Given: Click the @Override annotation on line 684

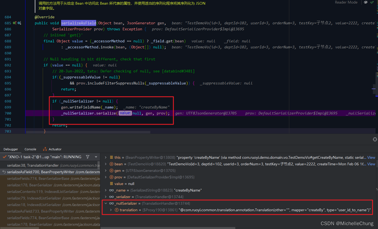Looking at the screenshot, I should pos(45,17).
